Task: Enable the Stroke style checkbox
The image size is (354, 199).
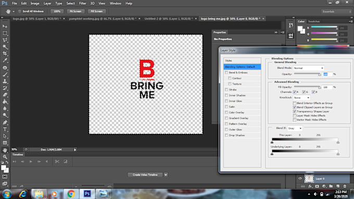Action: [226, 90]
